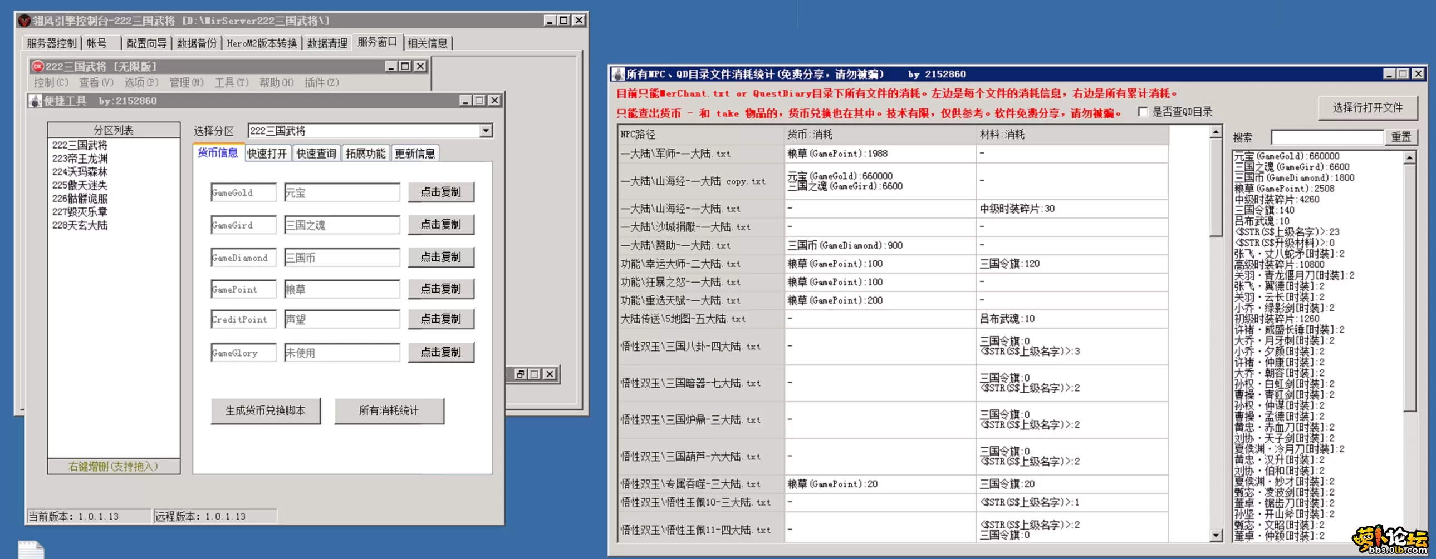Restore the small child window behind 便捷工具
The image size is (1436, 559).
[x=520, y=374]
